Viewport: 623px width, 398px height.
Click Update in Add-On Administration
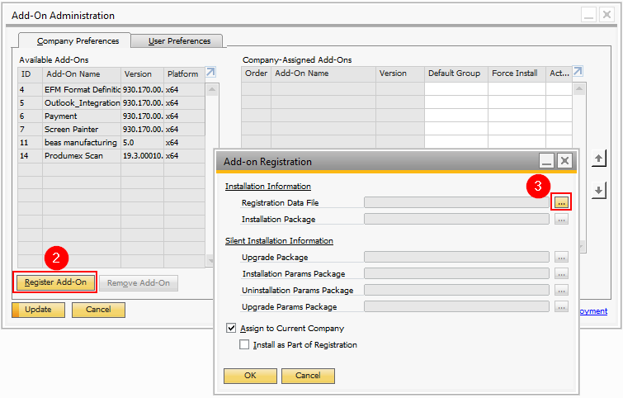point(38,310)
